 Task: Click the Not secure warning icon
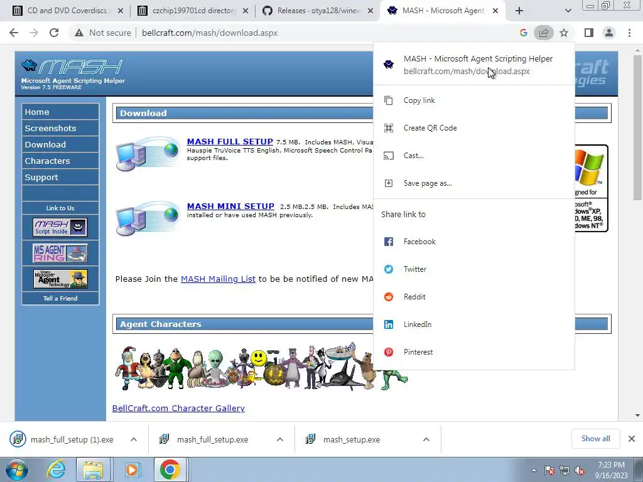click(79, 33)
